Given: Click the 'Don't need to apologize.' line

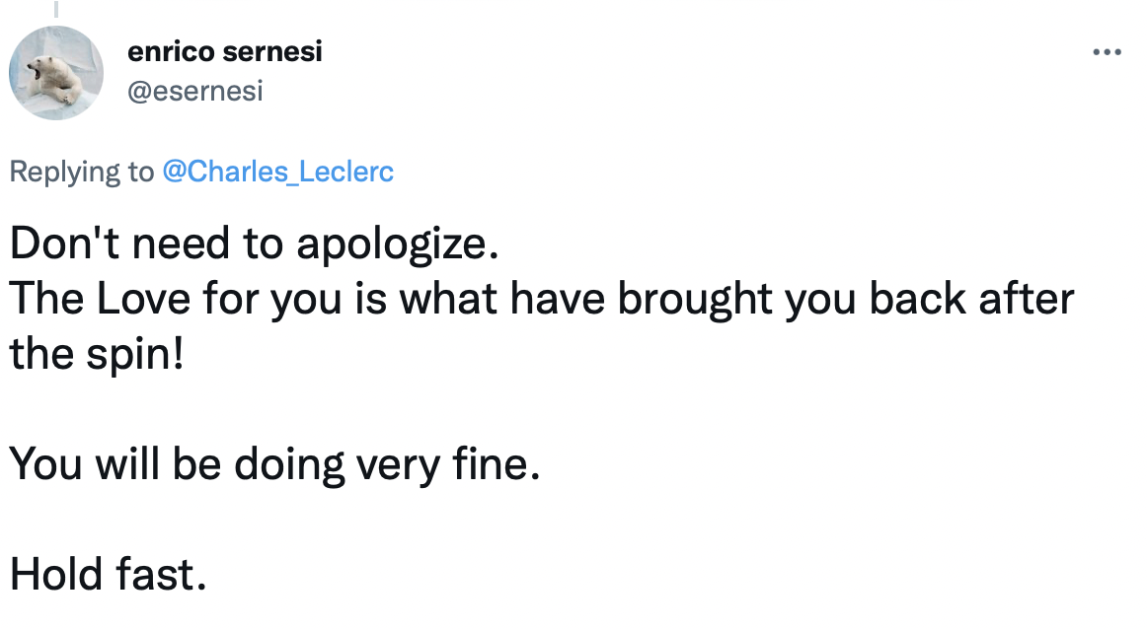Looking at the screenshot, I should [250, 245].
